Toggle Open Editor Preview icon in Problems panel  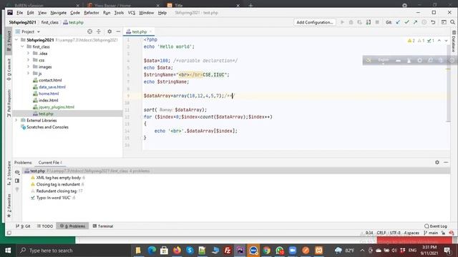click(x=17, y=181)
